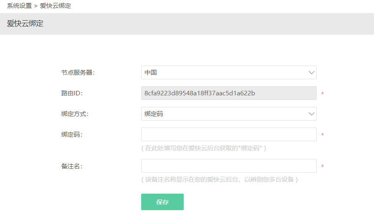Screen dimensions: 374x218
Task: Go to 系统设置 in the breadcrumb
Action: 19,6
